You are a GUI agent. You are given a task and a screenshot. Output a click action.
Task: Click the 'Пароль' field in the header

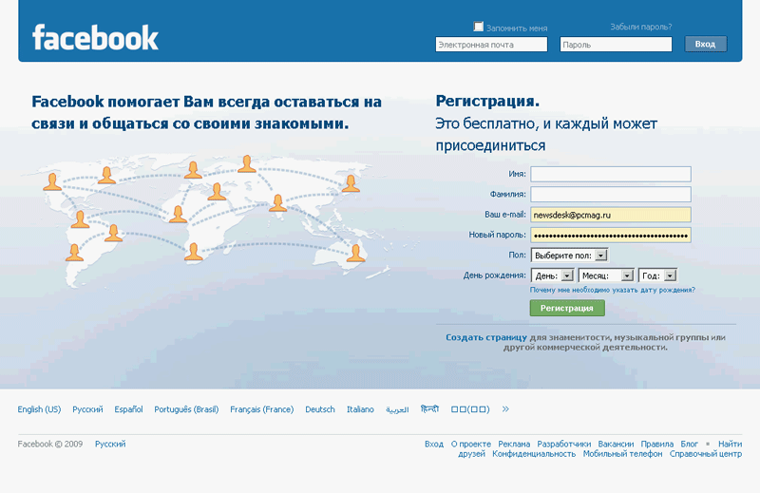point(616,45)
